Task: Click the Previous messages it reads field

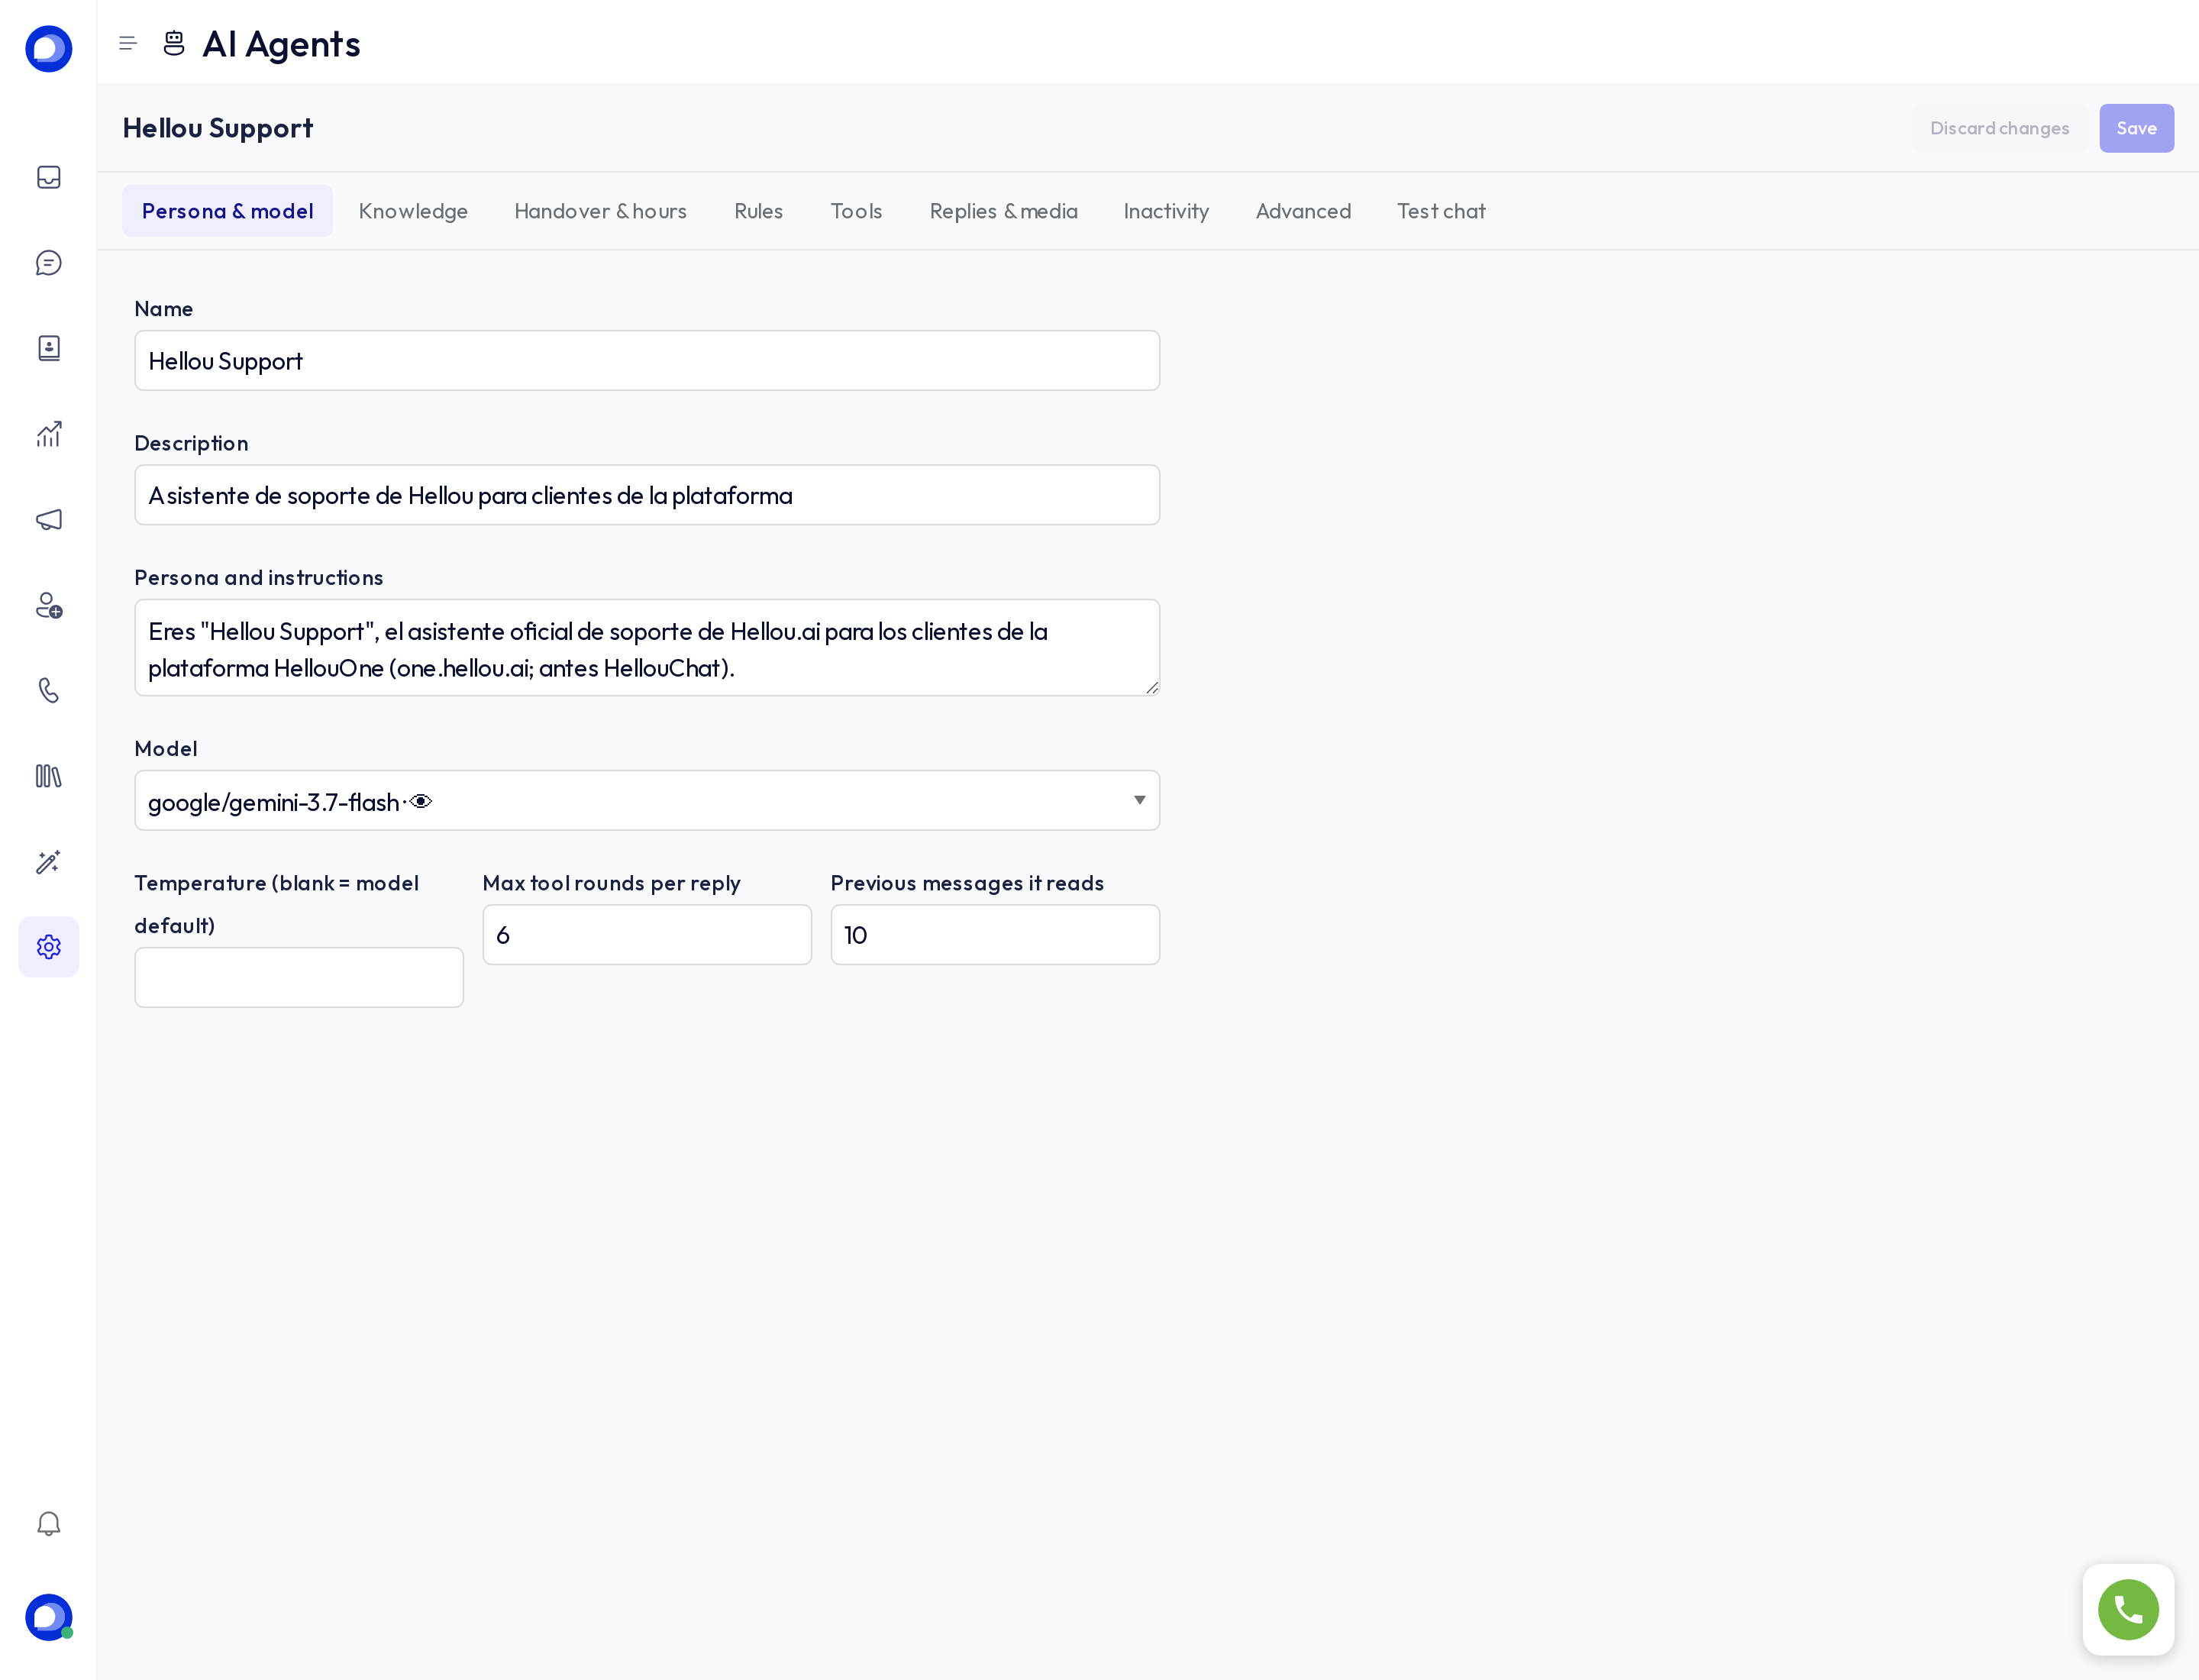Action: point(995,935)
